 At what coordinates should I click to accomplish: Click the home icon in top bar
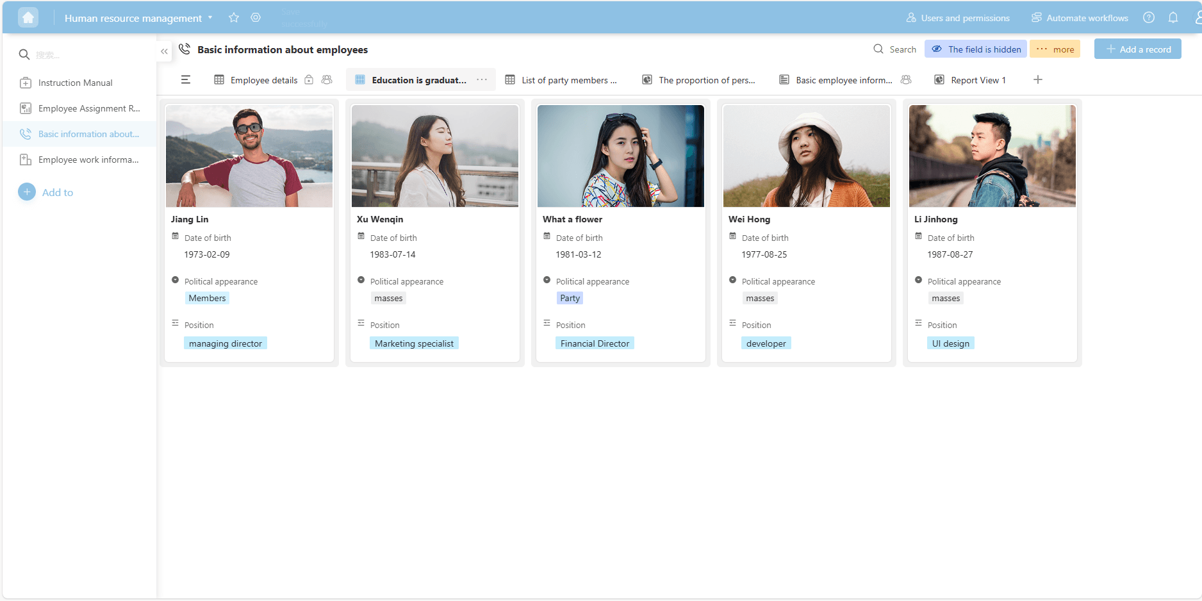(x=28, y=18)
